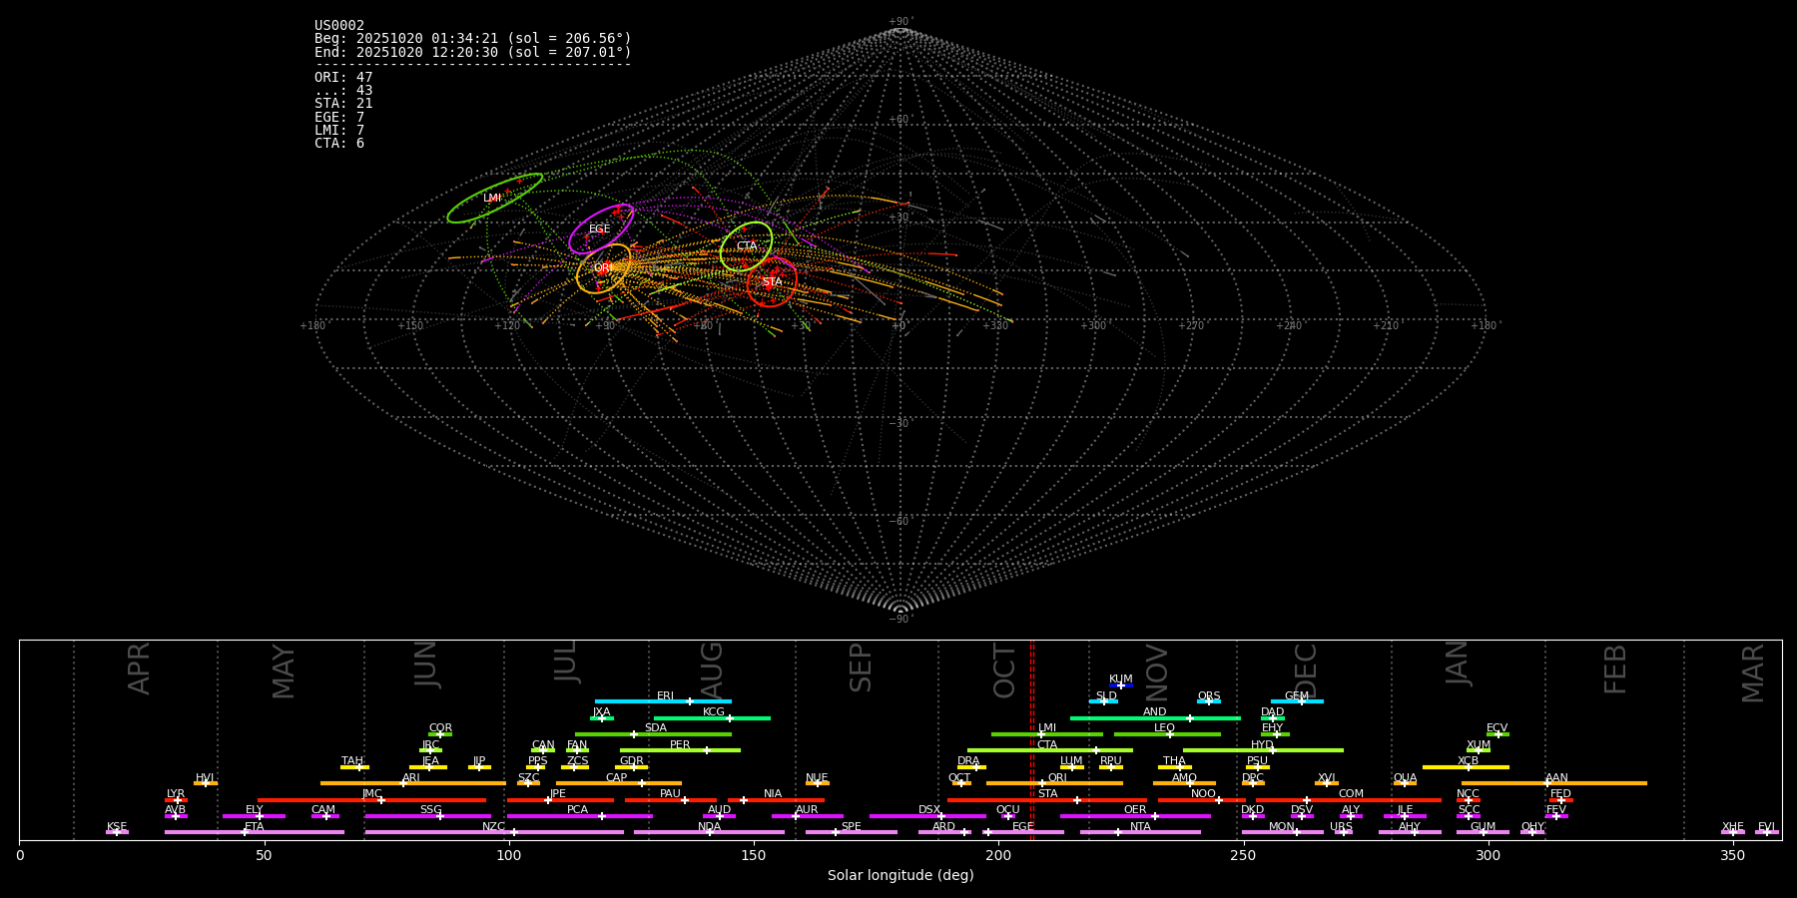Click the KUM shower bar in timeline
1797x898 pixels.
click(1121, 685)
